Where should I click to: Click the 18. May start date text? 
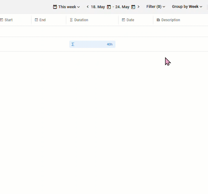click(x=98, y=7)
